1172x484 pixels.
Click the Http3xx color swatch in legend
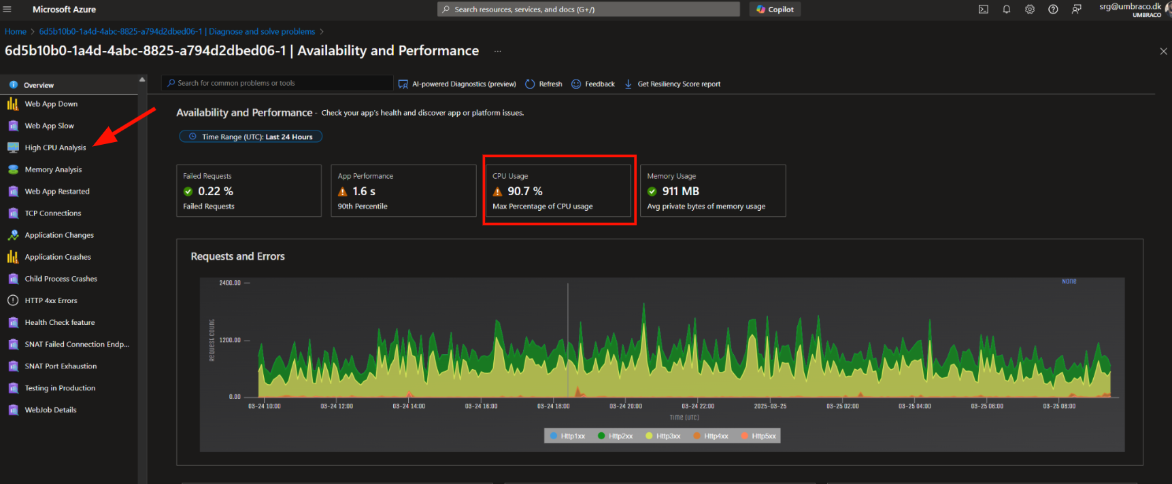pyautogui.click(x=649, y=436)
